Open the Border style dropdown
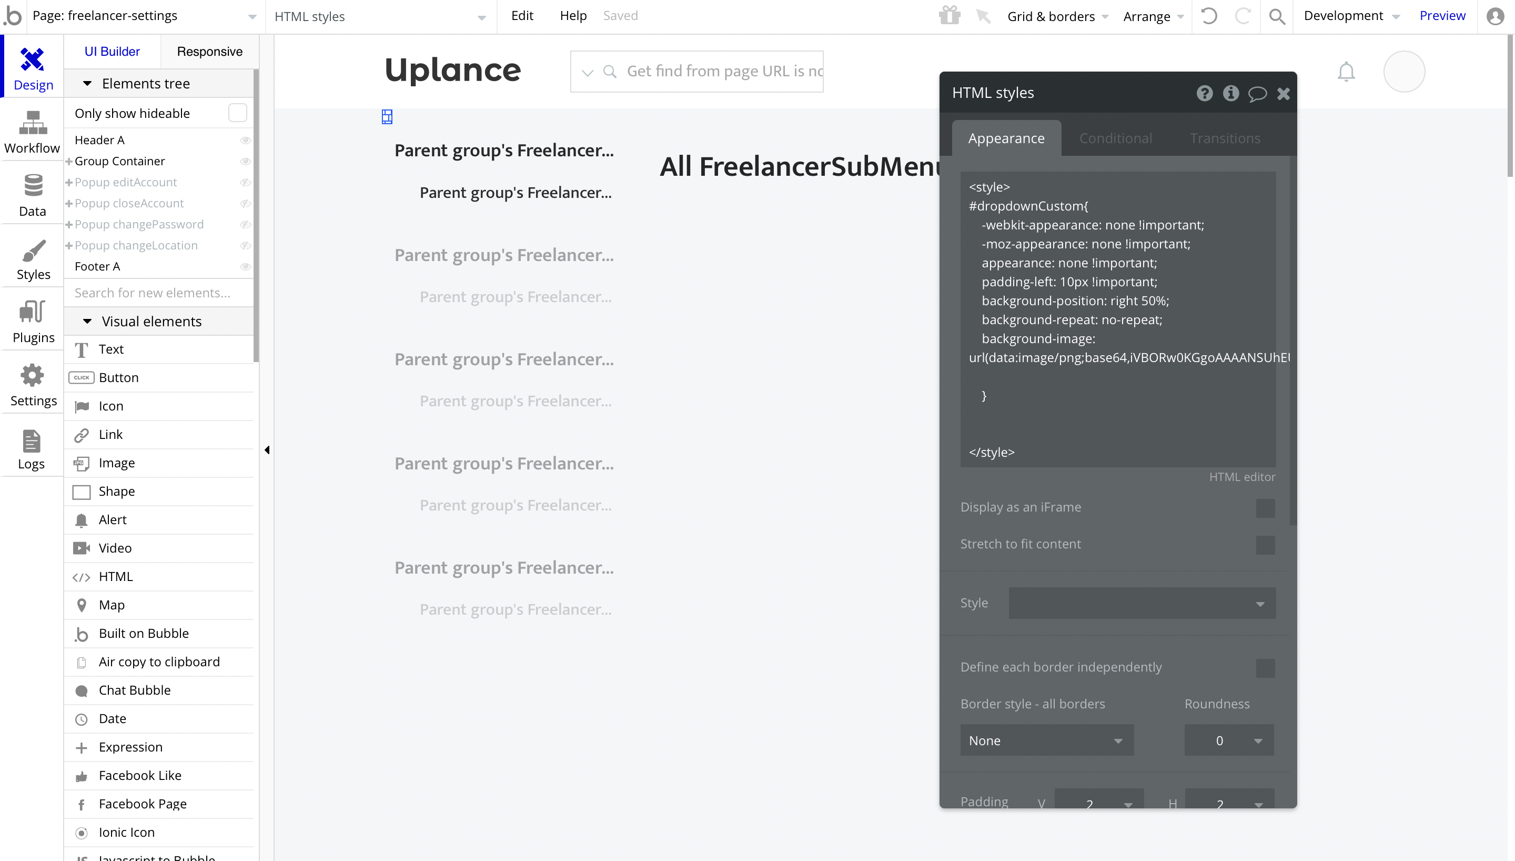The image size is (1515, 861). coord(1046,740)
